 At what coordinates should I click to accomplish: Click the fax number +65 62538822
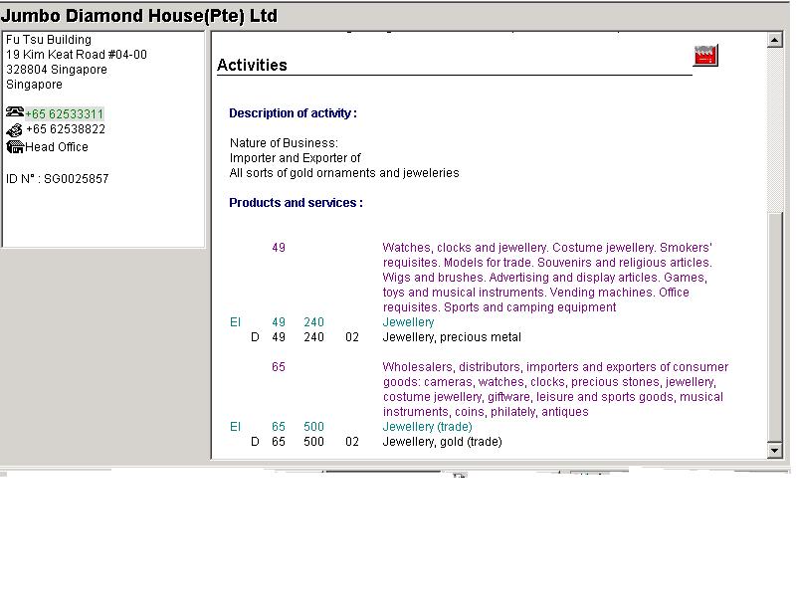66,129
